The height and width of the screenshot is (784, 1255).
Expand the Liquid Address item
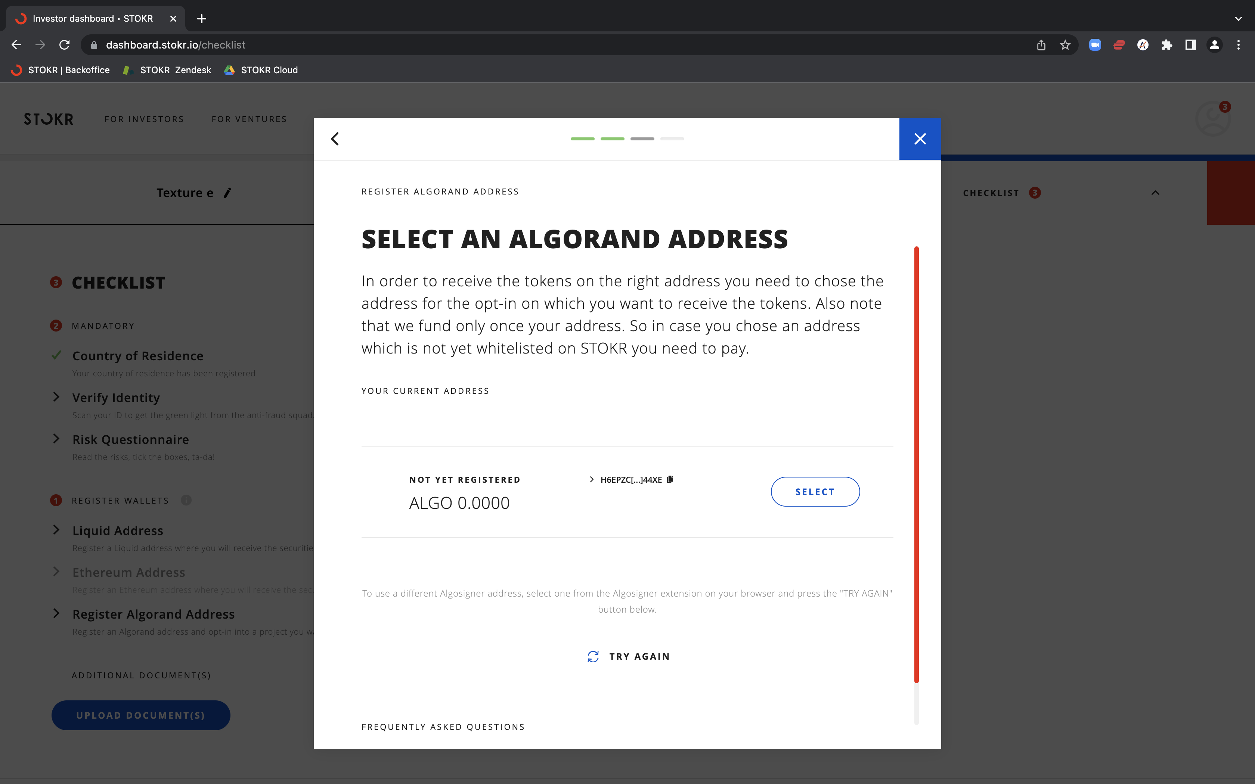[x=56, y=530]
